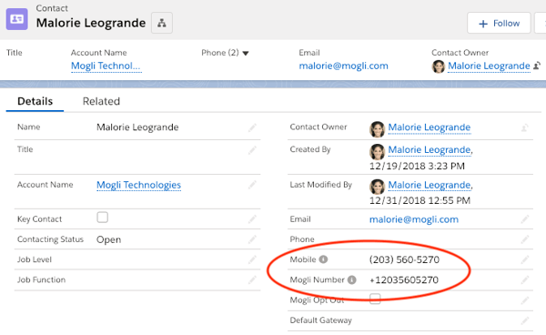The width and height of the screenshot is (546, 335).
Task: Edit the Name field pencil icon
Action: pos(252,127)
